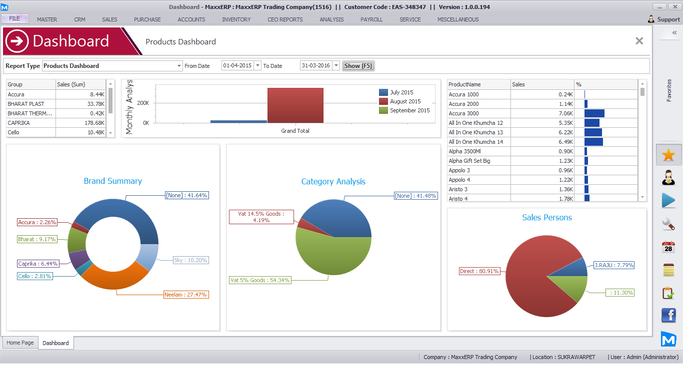Open the calendar icon showing 28

[x=668, y=247]
